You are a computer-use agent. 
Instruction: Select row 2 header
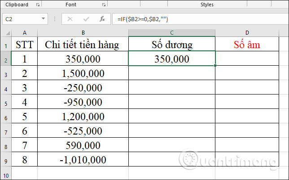point(6,58)
